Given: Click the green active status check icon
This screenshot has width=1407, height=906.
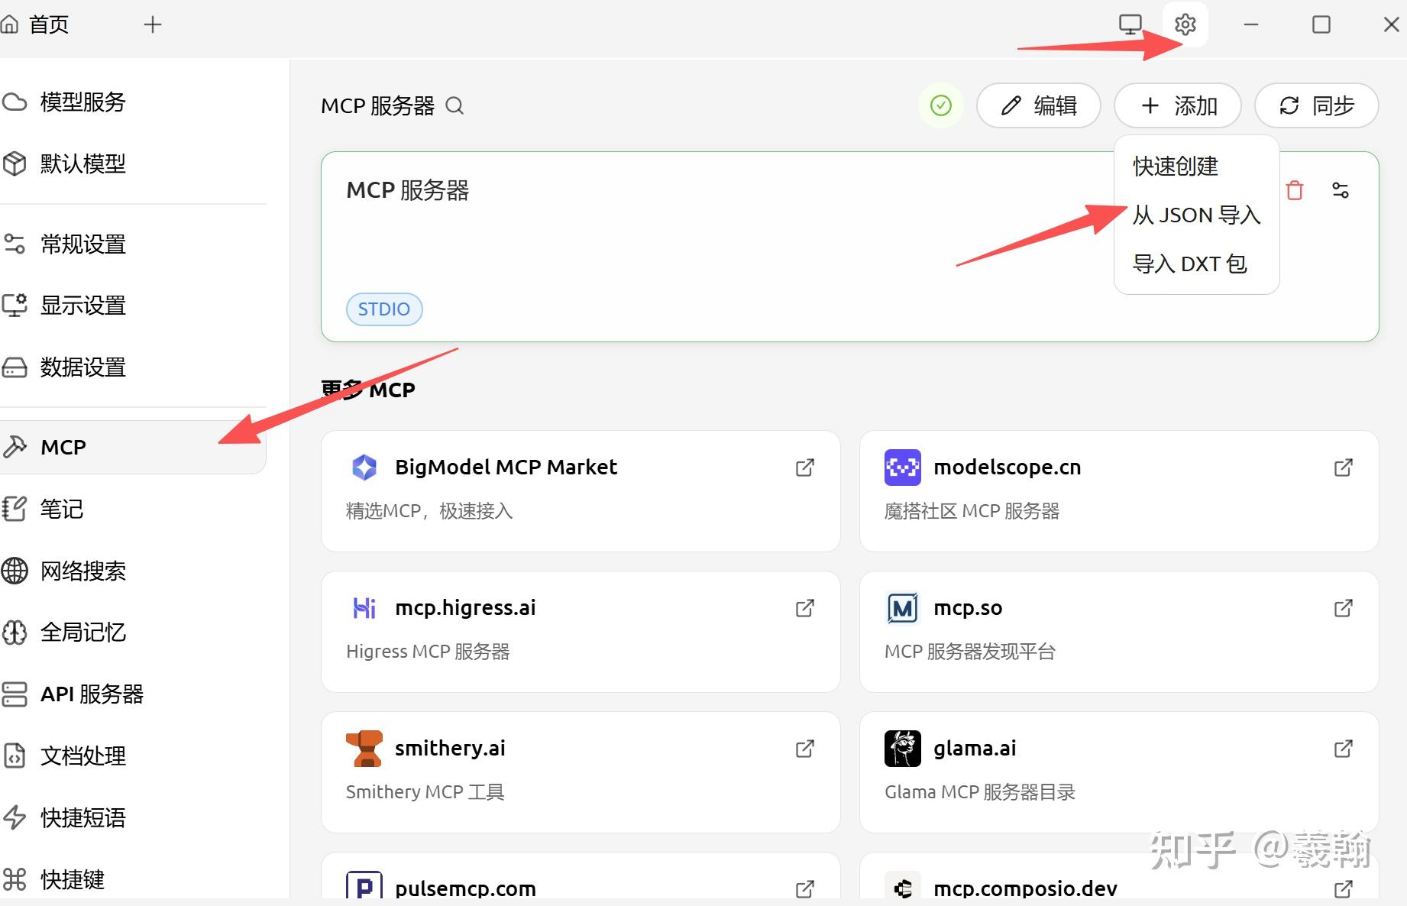Looking at the screenshot, I should [941, 106].
